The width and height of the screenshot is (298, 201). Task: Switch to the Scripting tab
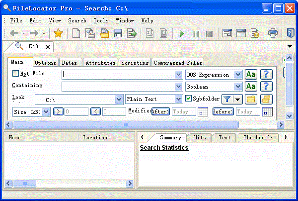135,63
